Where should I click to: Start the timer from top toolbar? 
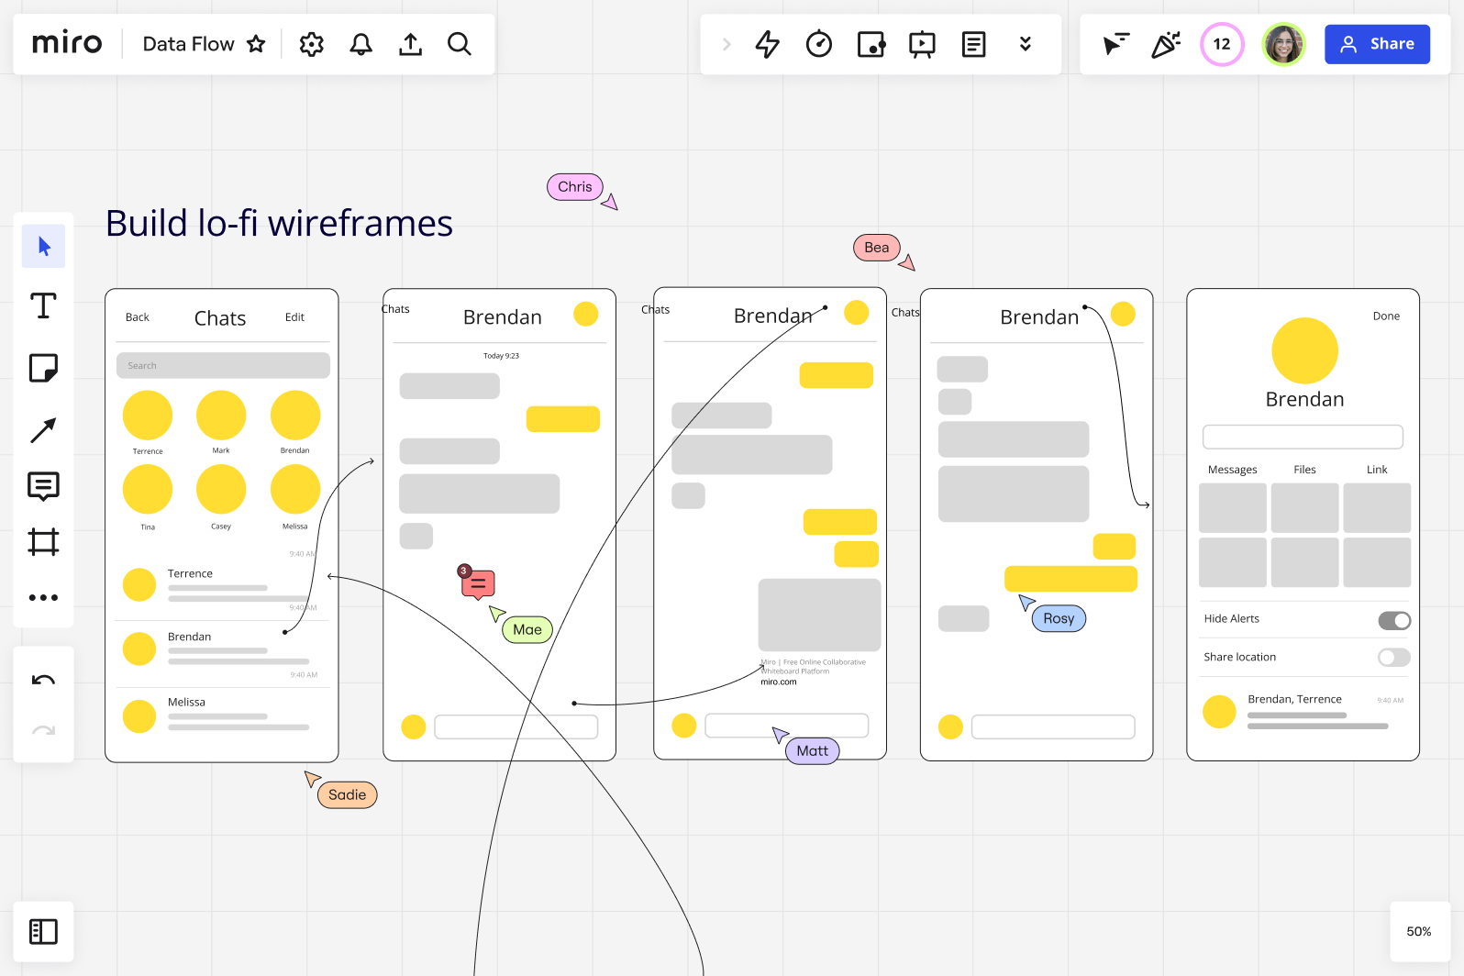(818, 44)
